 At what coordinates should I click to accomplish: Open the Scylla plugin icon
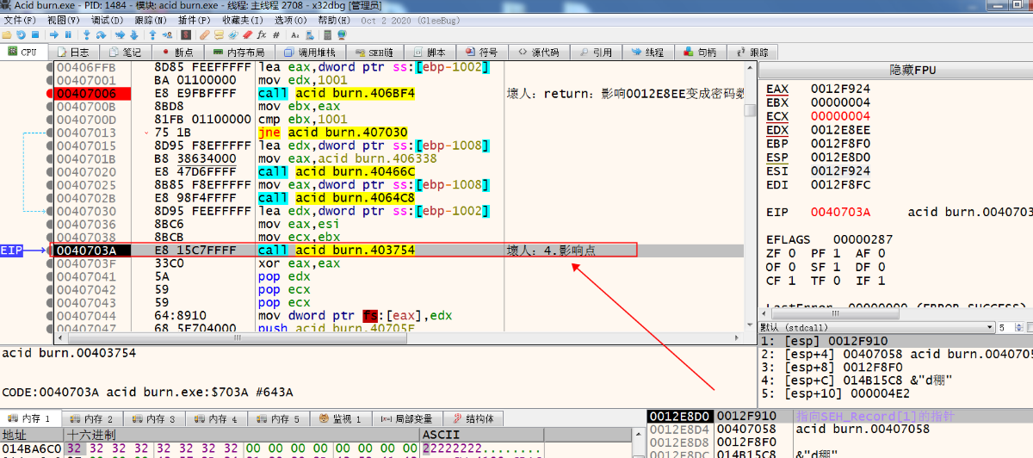pos(186,34)
